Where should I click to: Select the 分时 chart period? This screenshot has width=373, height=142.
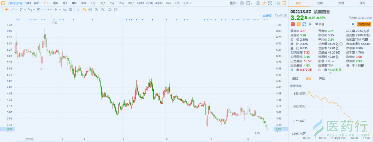pyautogui.click(x=28, y=3)
